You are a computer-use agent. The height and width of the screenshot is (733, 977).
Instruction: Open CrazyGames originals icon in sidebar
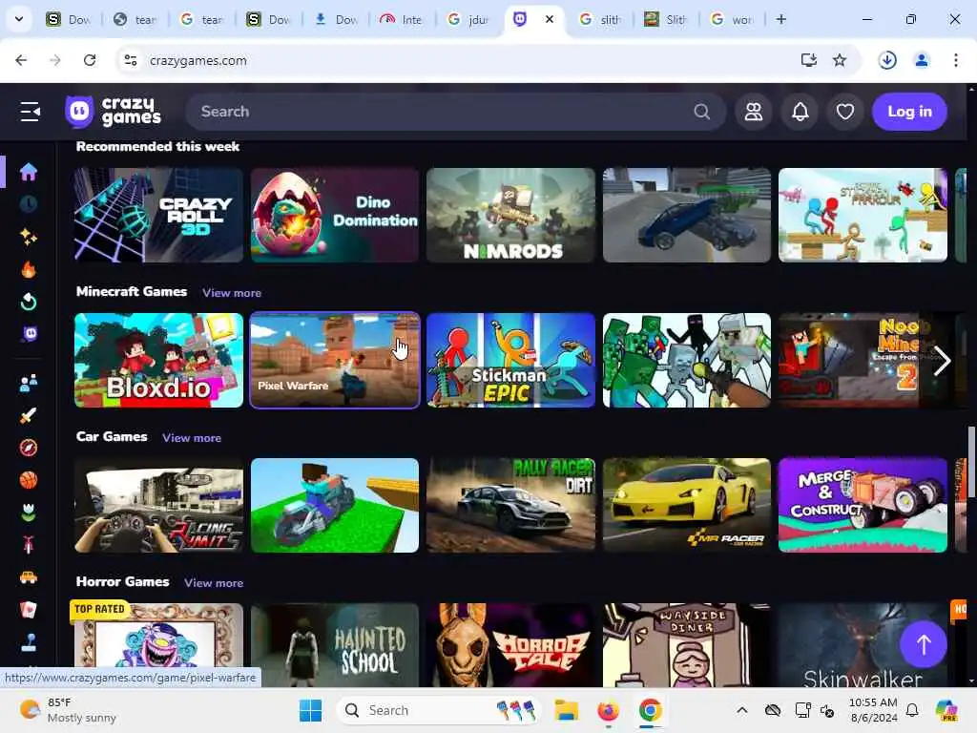coord(30,334)
